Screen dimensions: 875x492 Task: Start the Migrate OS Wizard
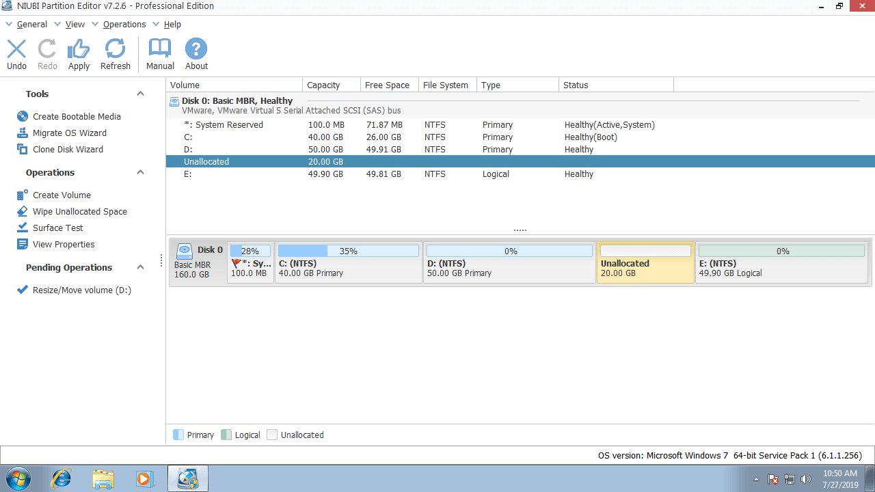coord(69,133)
